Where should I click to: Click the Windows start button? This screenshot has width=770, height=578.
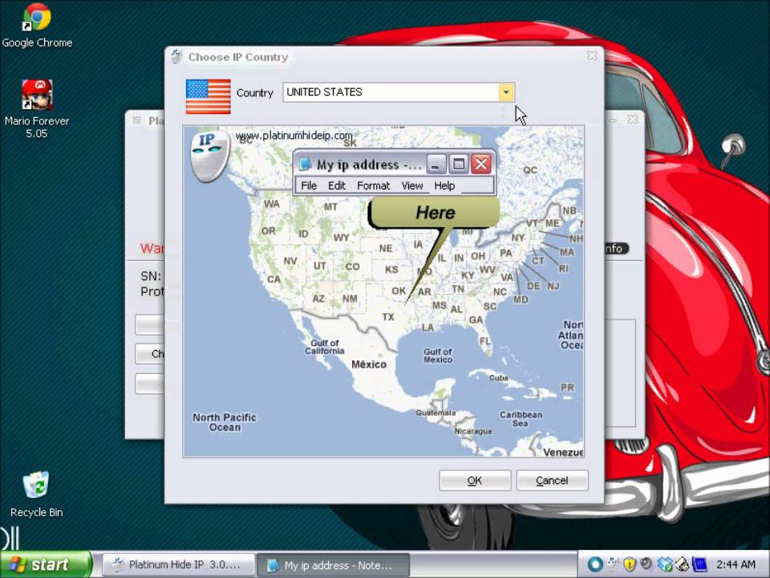tap(46, 564)
